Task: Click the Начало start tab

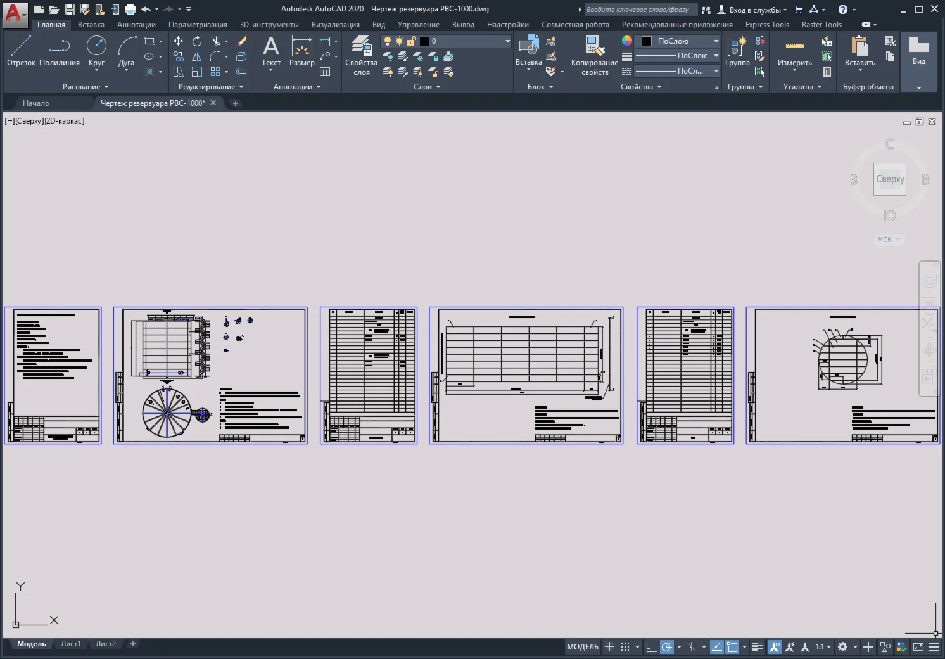Action: (36, 103)
